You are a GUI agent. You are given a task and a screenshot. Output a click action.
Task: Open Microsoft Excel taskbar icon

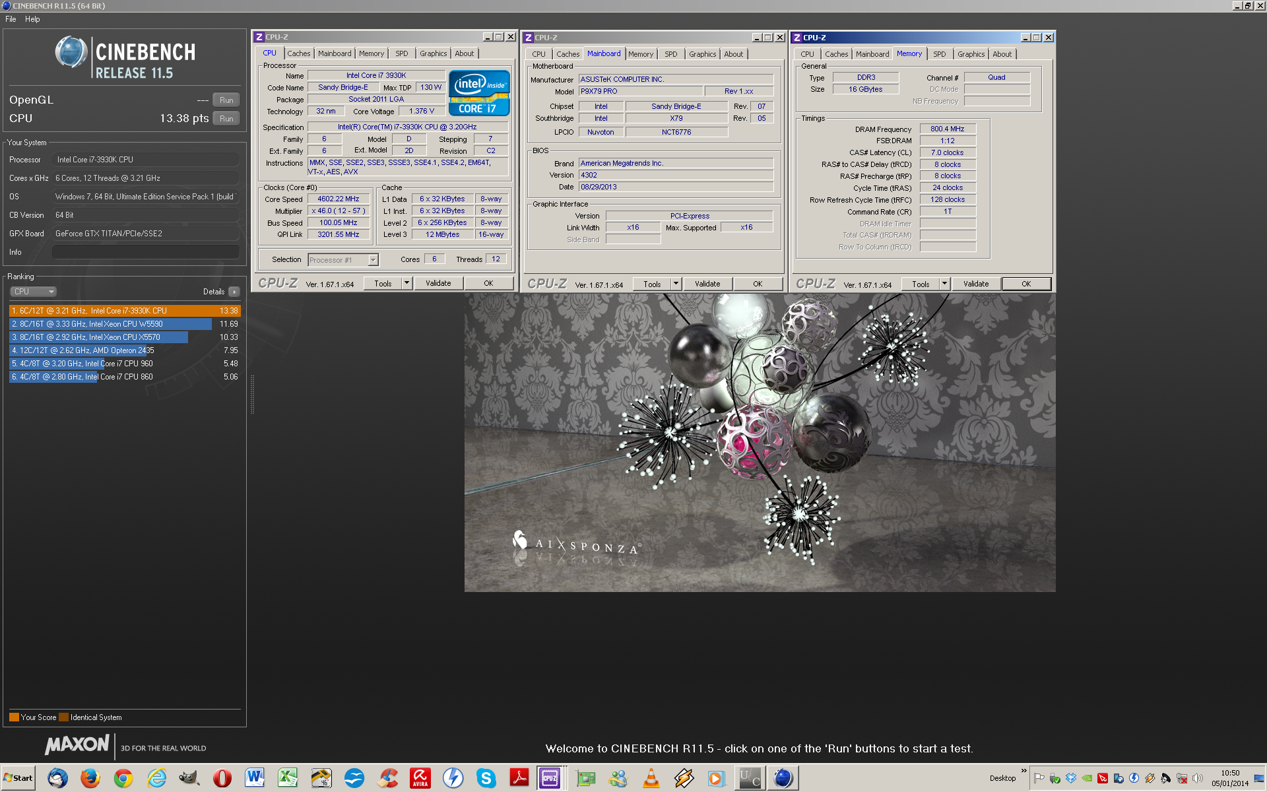[288, 778]
